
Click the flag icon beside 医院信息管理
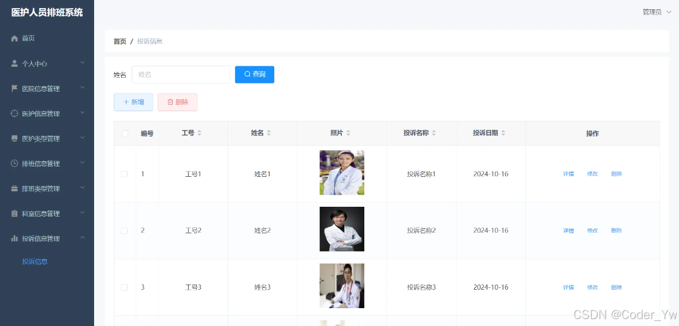point(14,89)
